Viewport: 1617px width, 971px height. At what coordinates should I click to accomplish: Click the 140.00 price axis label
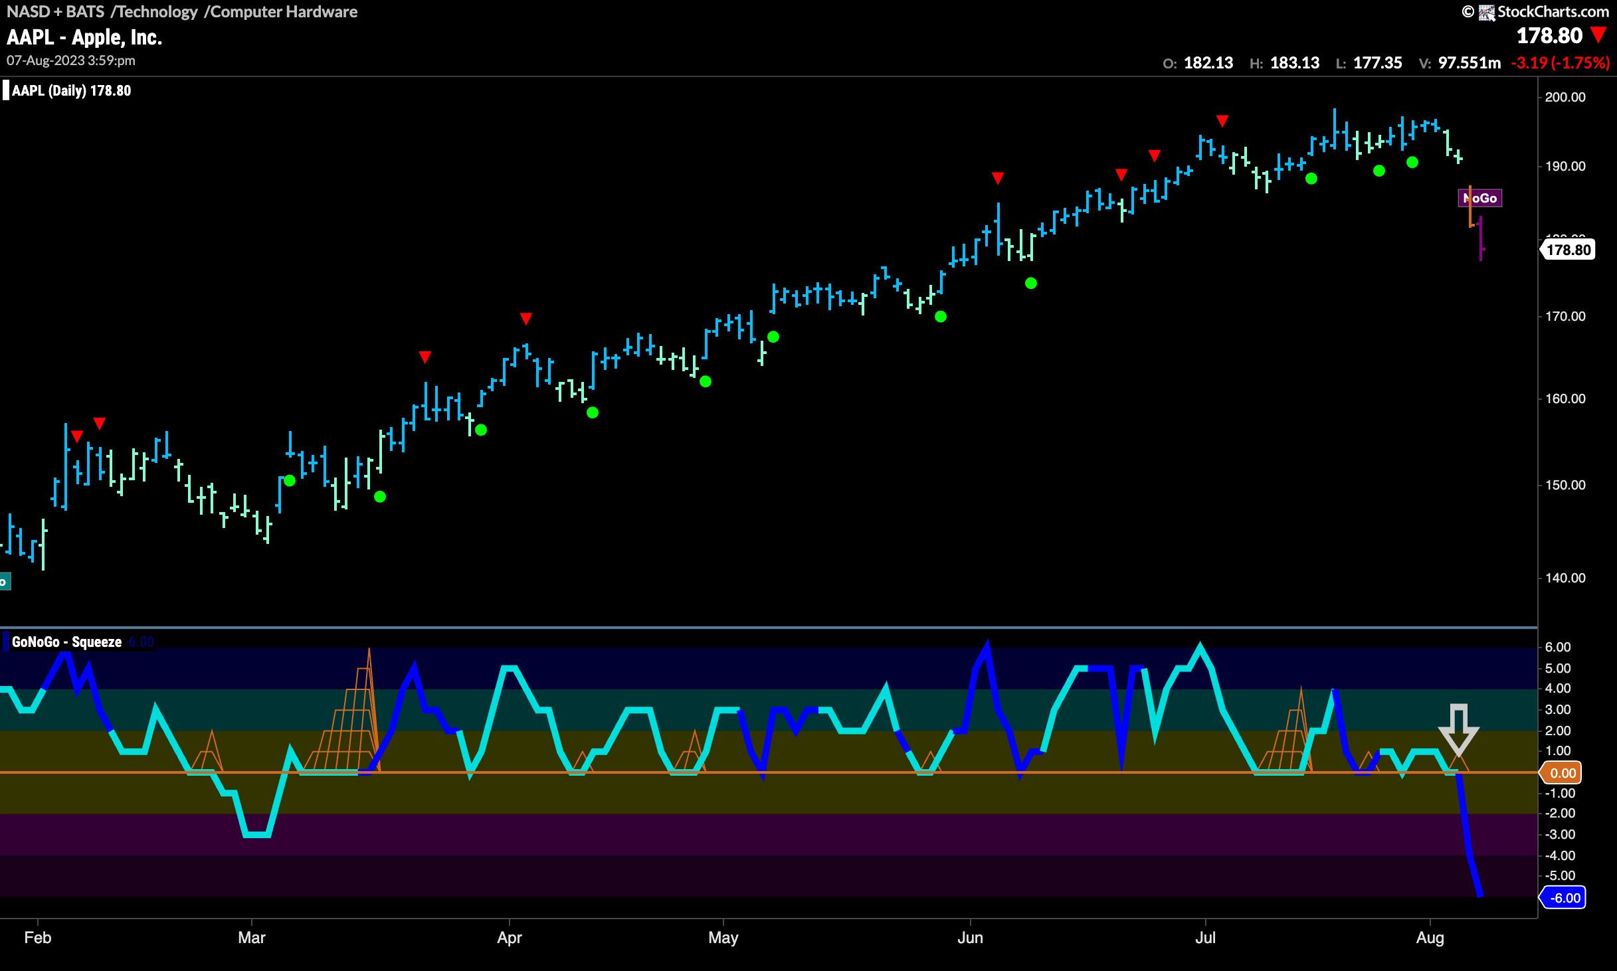1565,578
